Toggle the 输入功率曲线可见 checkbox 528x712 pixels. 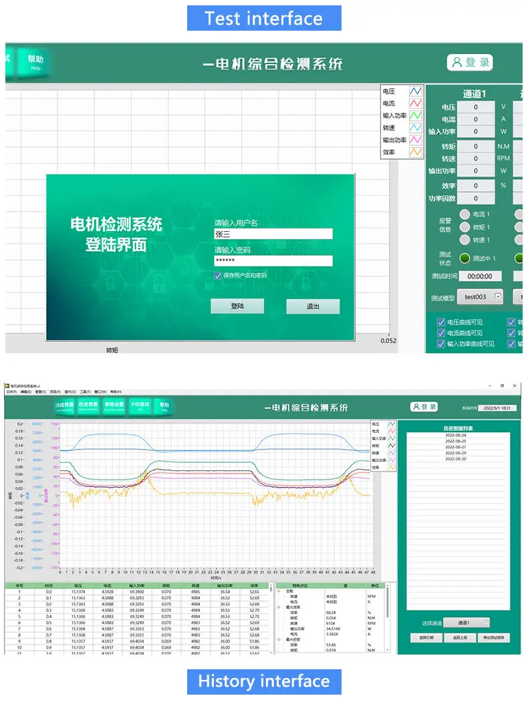pos(440,344)
